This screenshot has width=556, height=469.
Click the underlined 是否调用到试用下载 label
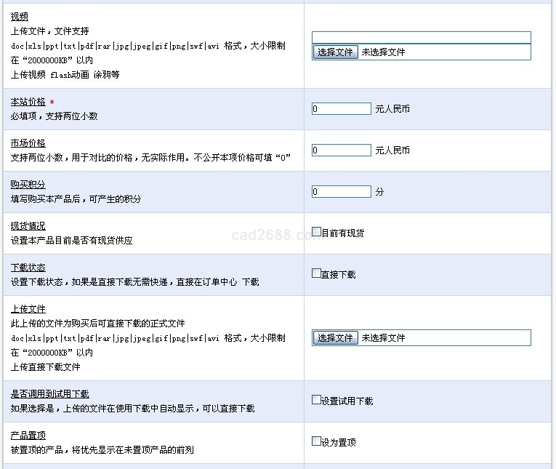50,394
